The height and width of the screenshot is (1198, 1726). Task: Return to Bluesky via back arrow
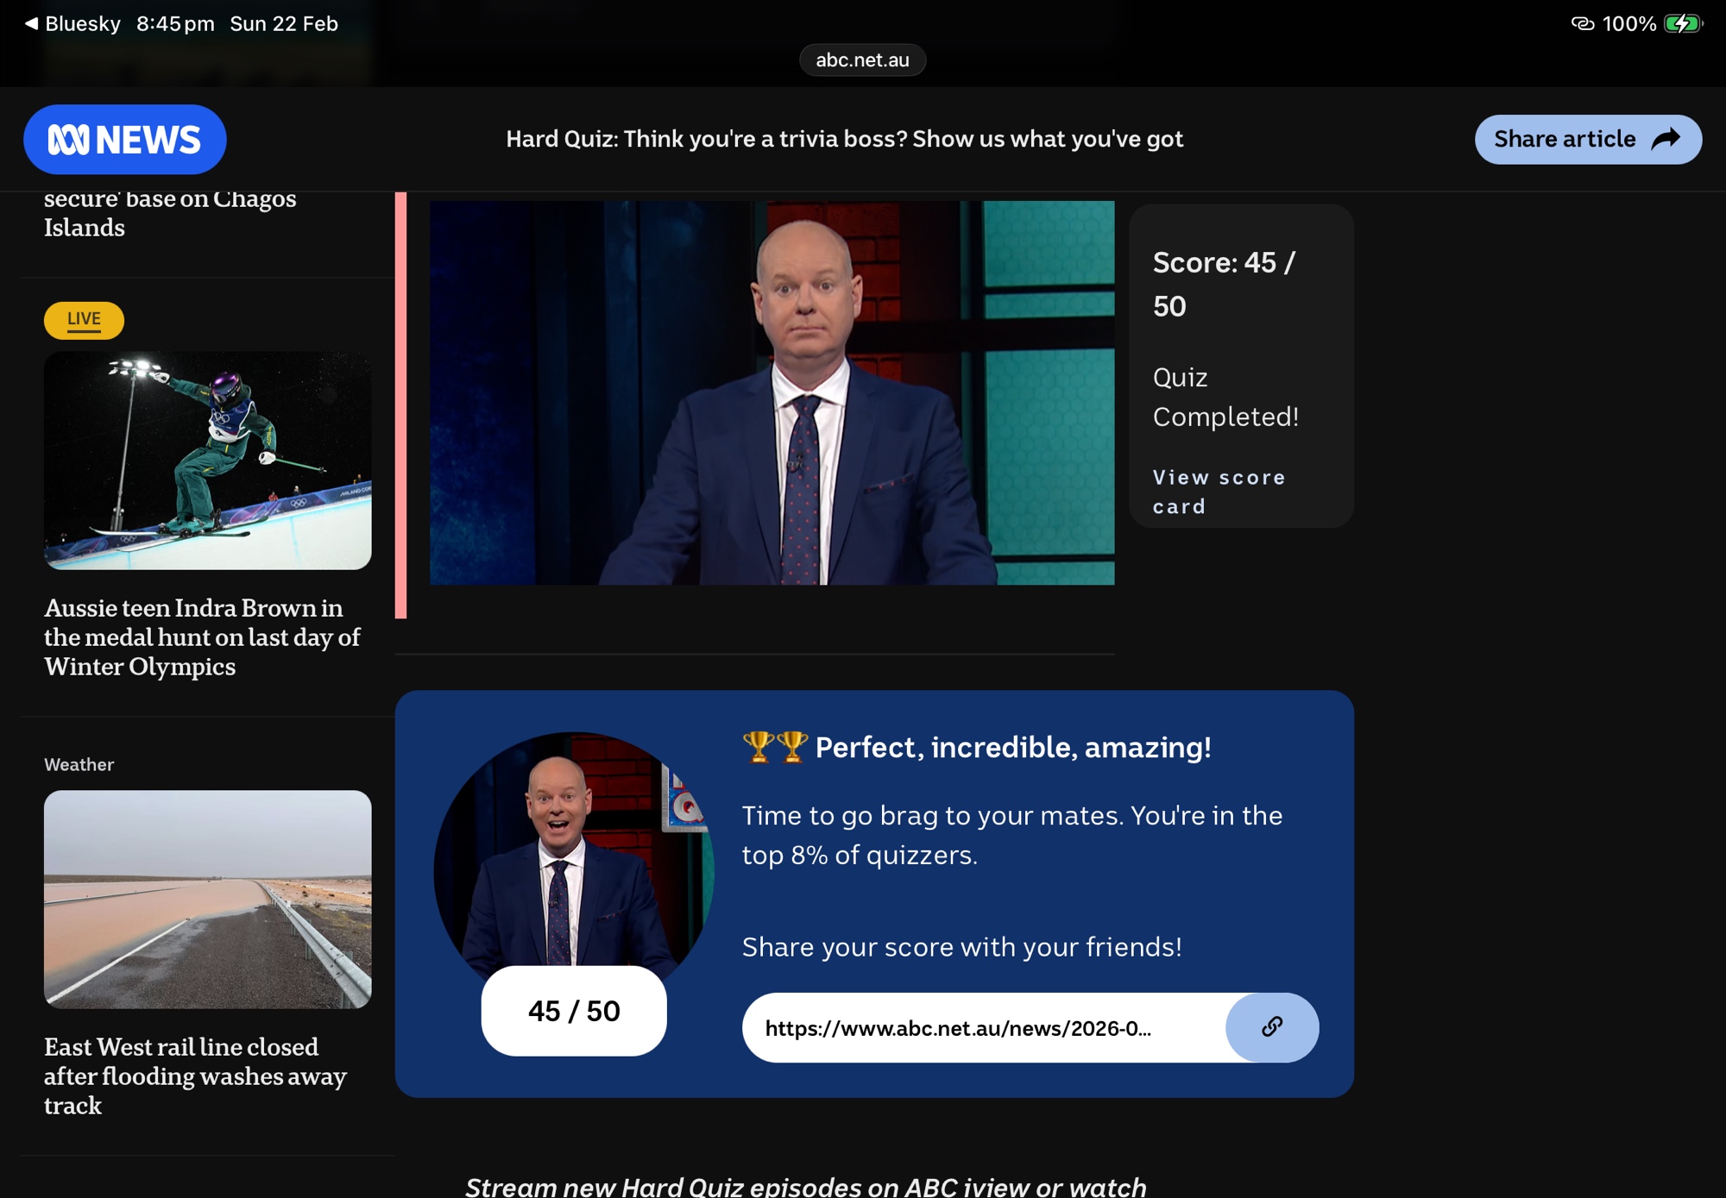[x=31, y=23]
